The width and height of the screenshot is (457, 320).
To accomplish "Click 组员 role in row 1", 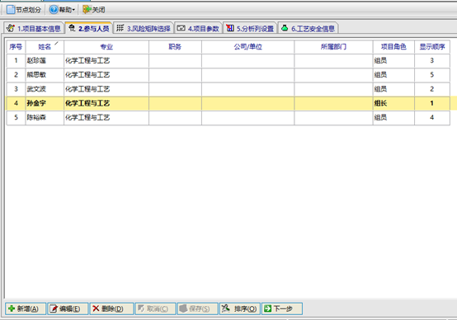I will click(380, 61).
